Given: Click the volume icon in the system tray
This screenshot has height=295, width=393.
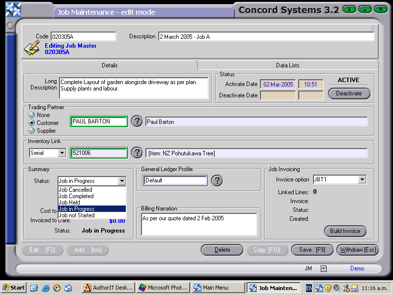Looking at the screenshot, I should (x=337, y=288).
